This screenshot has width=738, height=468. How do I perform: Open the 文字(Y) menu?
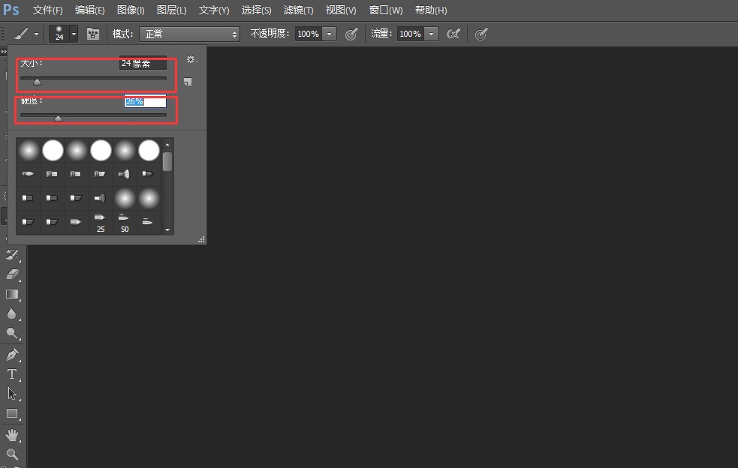(214, 10)
